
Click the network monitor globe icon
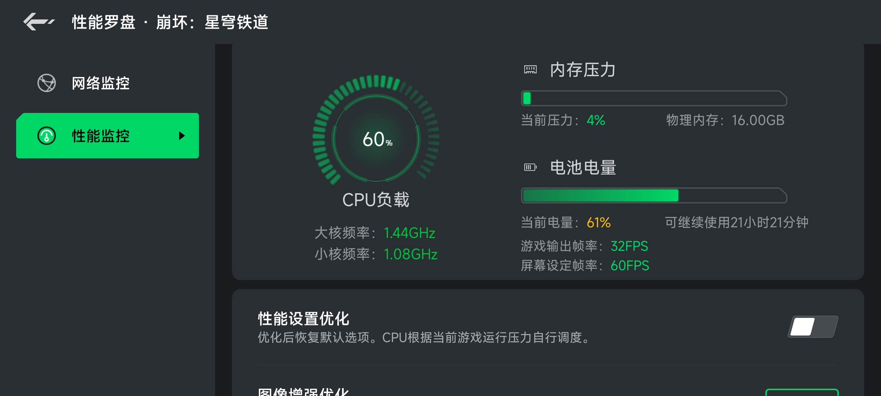[47, 83]
